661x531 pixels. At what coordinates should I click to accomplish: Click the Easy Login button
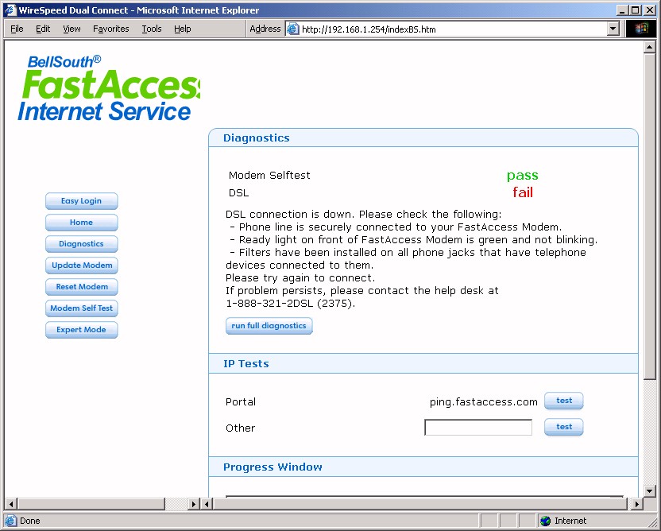81,201
